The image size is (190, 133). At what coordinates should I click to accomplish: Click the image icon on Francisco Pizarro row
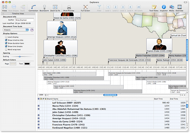(x=39, y=124)
